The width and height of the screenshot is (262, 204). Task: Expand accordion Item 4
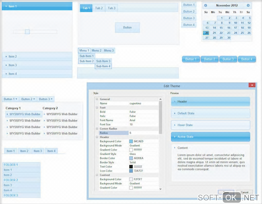[37, 74]
